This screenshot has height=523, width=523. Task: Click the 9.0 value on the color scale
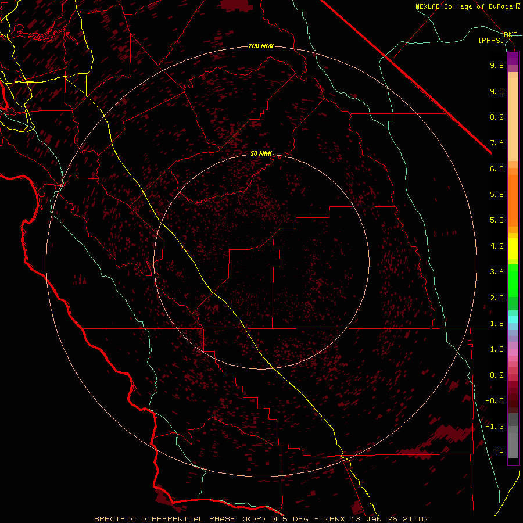497,91
